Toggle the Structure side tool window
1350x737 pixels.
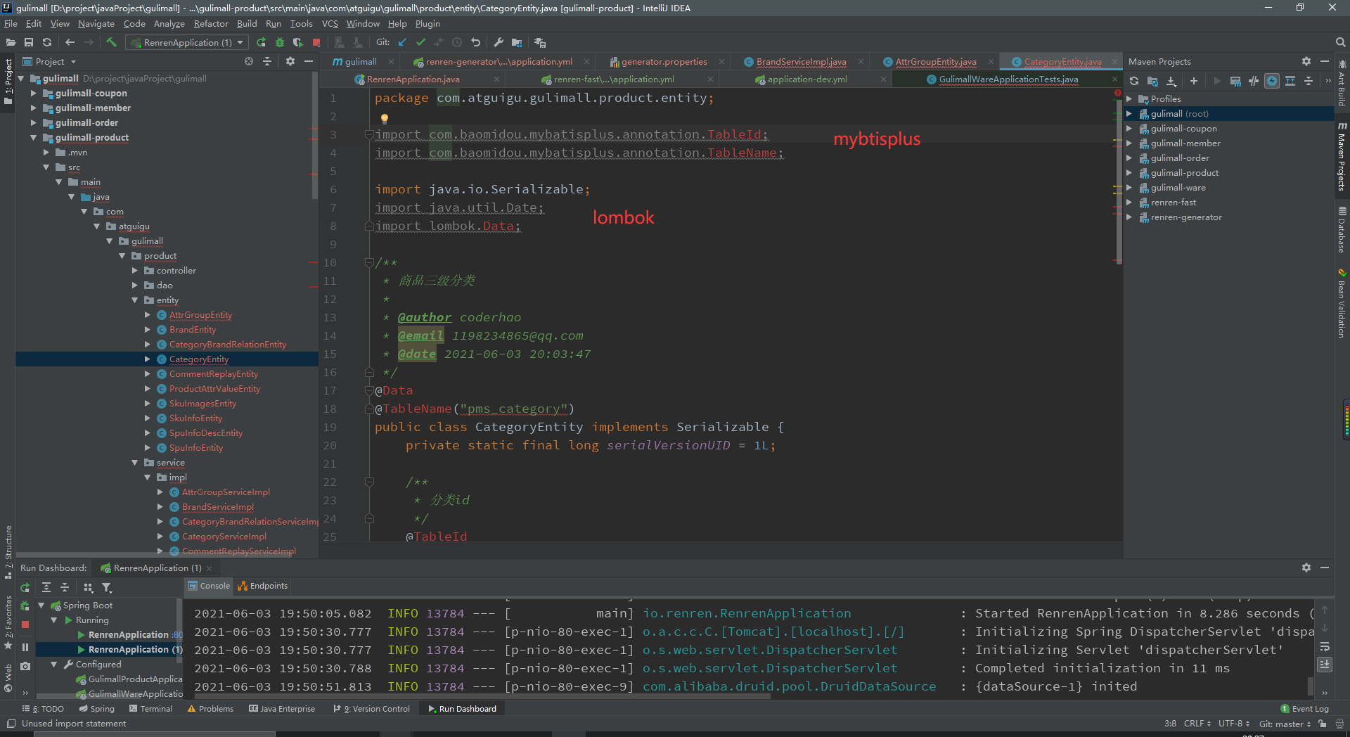(x=8, y=551)
